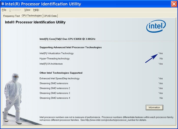178x129 pixels.
Task: Click the Streaming SIMD extensions 3 label
Action: coord(55,93)
